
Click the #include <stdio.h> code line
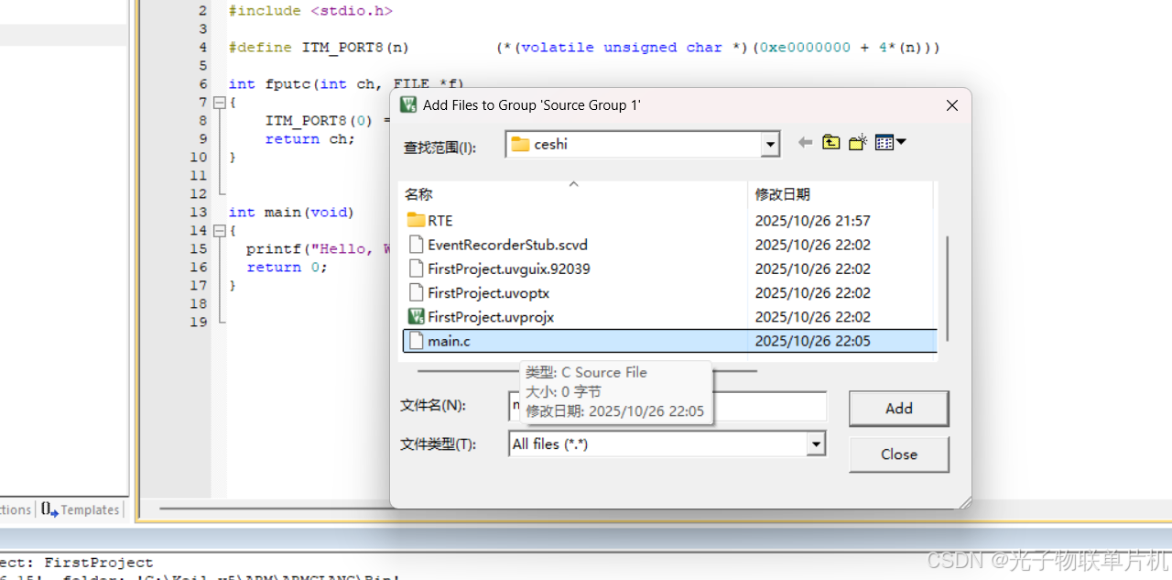[310, 11]
